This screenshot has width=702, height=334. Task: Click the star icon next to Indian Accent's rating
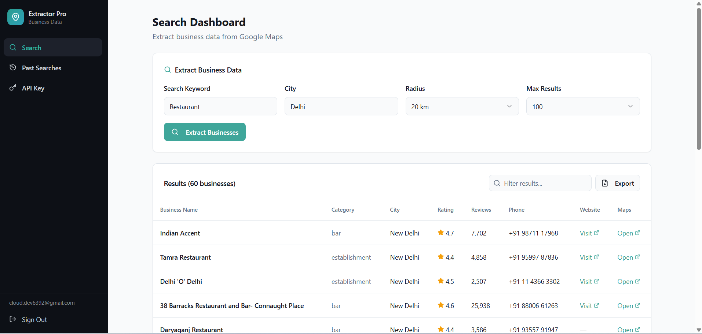coord(440,232)
